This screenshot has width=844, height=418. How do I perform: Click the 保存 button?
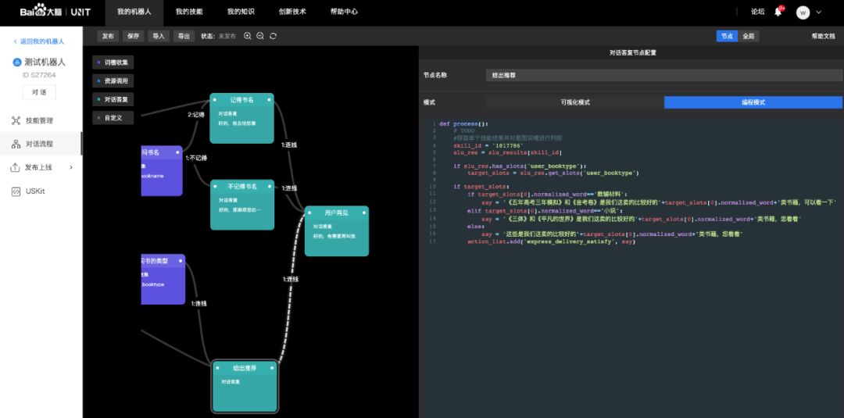133,36
